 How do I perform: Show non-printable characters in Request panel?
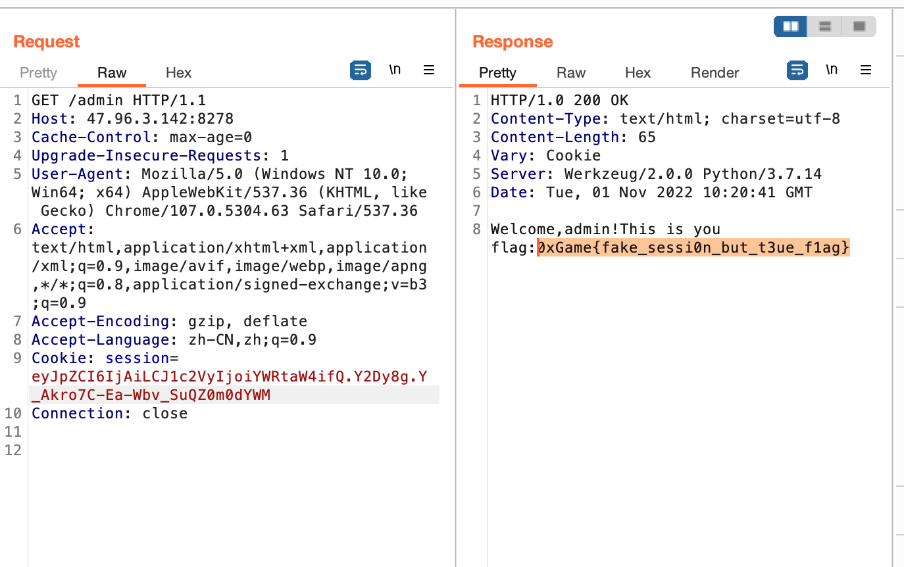pyautogui.click(x=395, y=70)
